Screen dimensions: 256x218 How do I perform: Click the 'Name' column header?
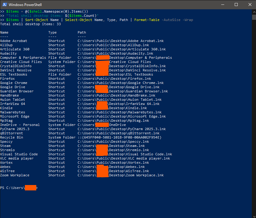(x=4, y=32)
